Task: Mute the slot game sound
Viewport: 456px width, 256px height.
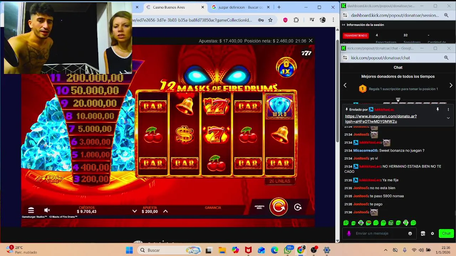Action: tap(47, 210)
